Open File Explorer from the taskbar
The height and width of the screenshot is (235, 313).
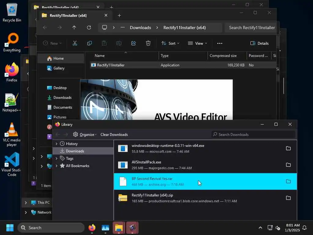coord(119,228)
